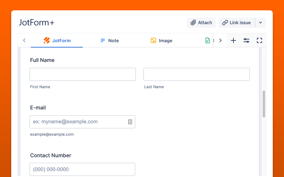Click the Note tab's text lines icon
Screen dimensions: 284x177
[103, 40]
